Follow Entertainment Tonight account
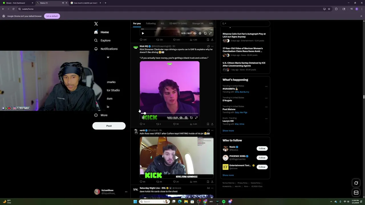 click(x=262, y=167)
